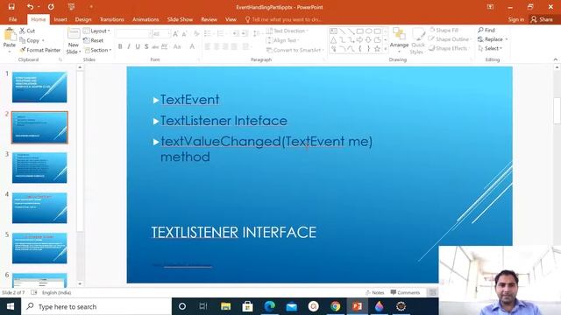This screenshot has width=561, height=315.
Task: Click the Windows taskbar search box
Action: point(96,306)
